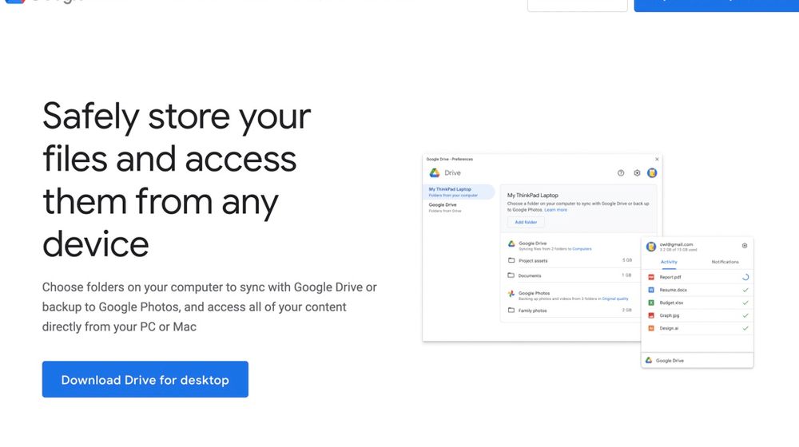Click folder icon next to Family photos
799x447 pixels.
(x=511, y=310)
